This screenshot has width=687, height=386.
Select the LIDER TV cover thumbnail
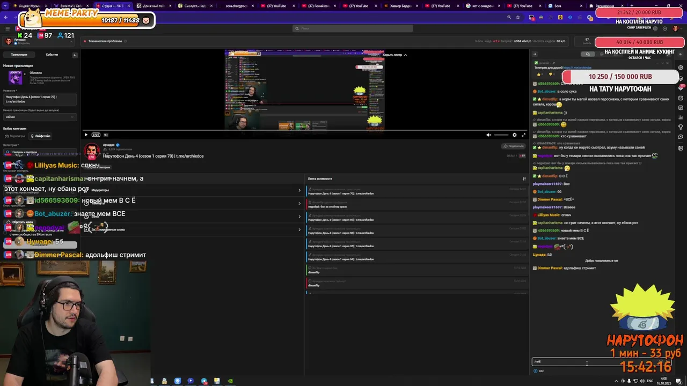coord(15,77)
